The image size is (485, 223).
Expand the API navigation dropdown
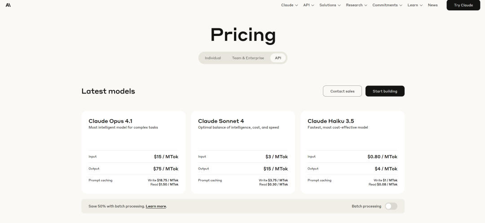309,5
